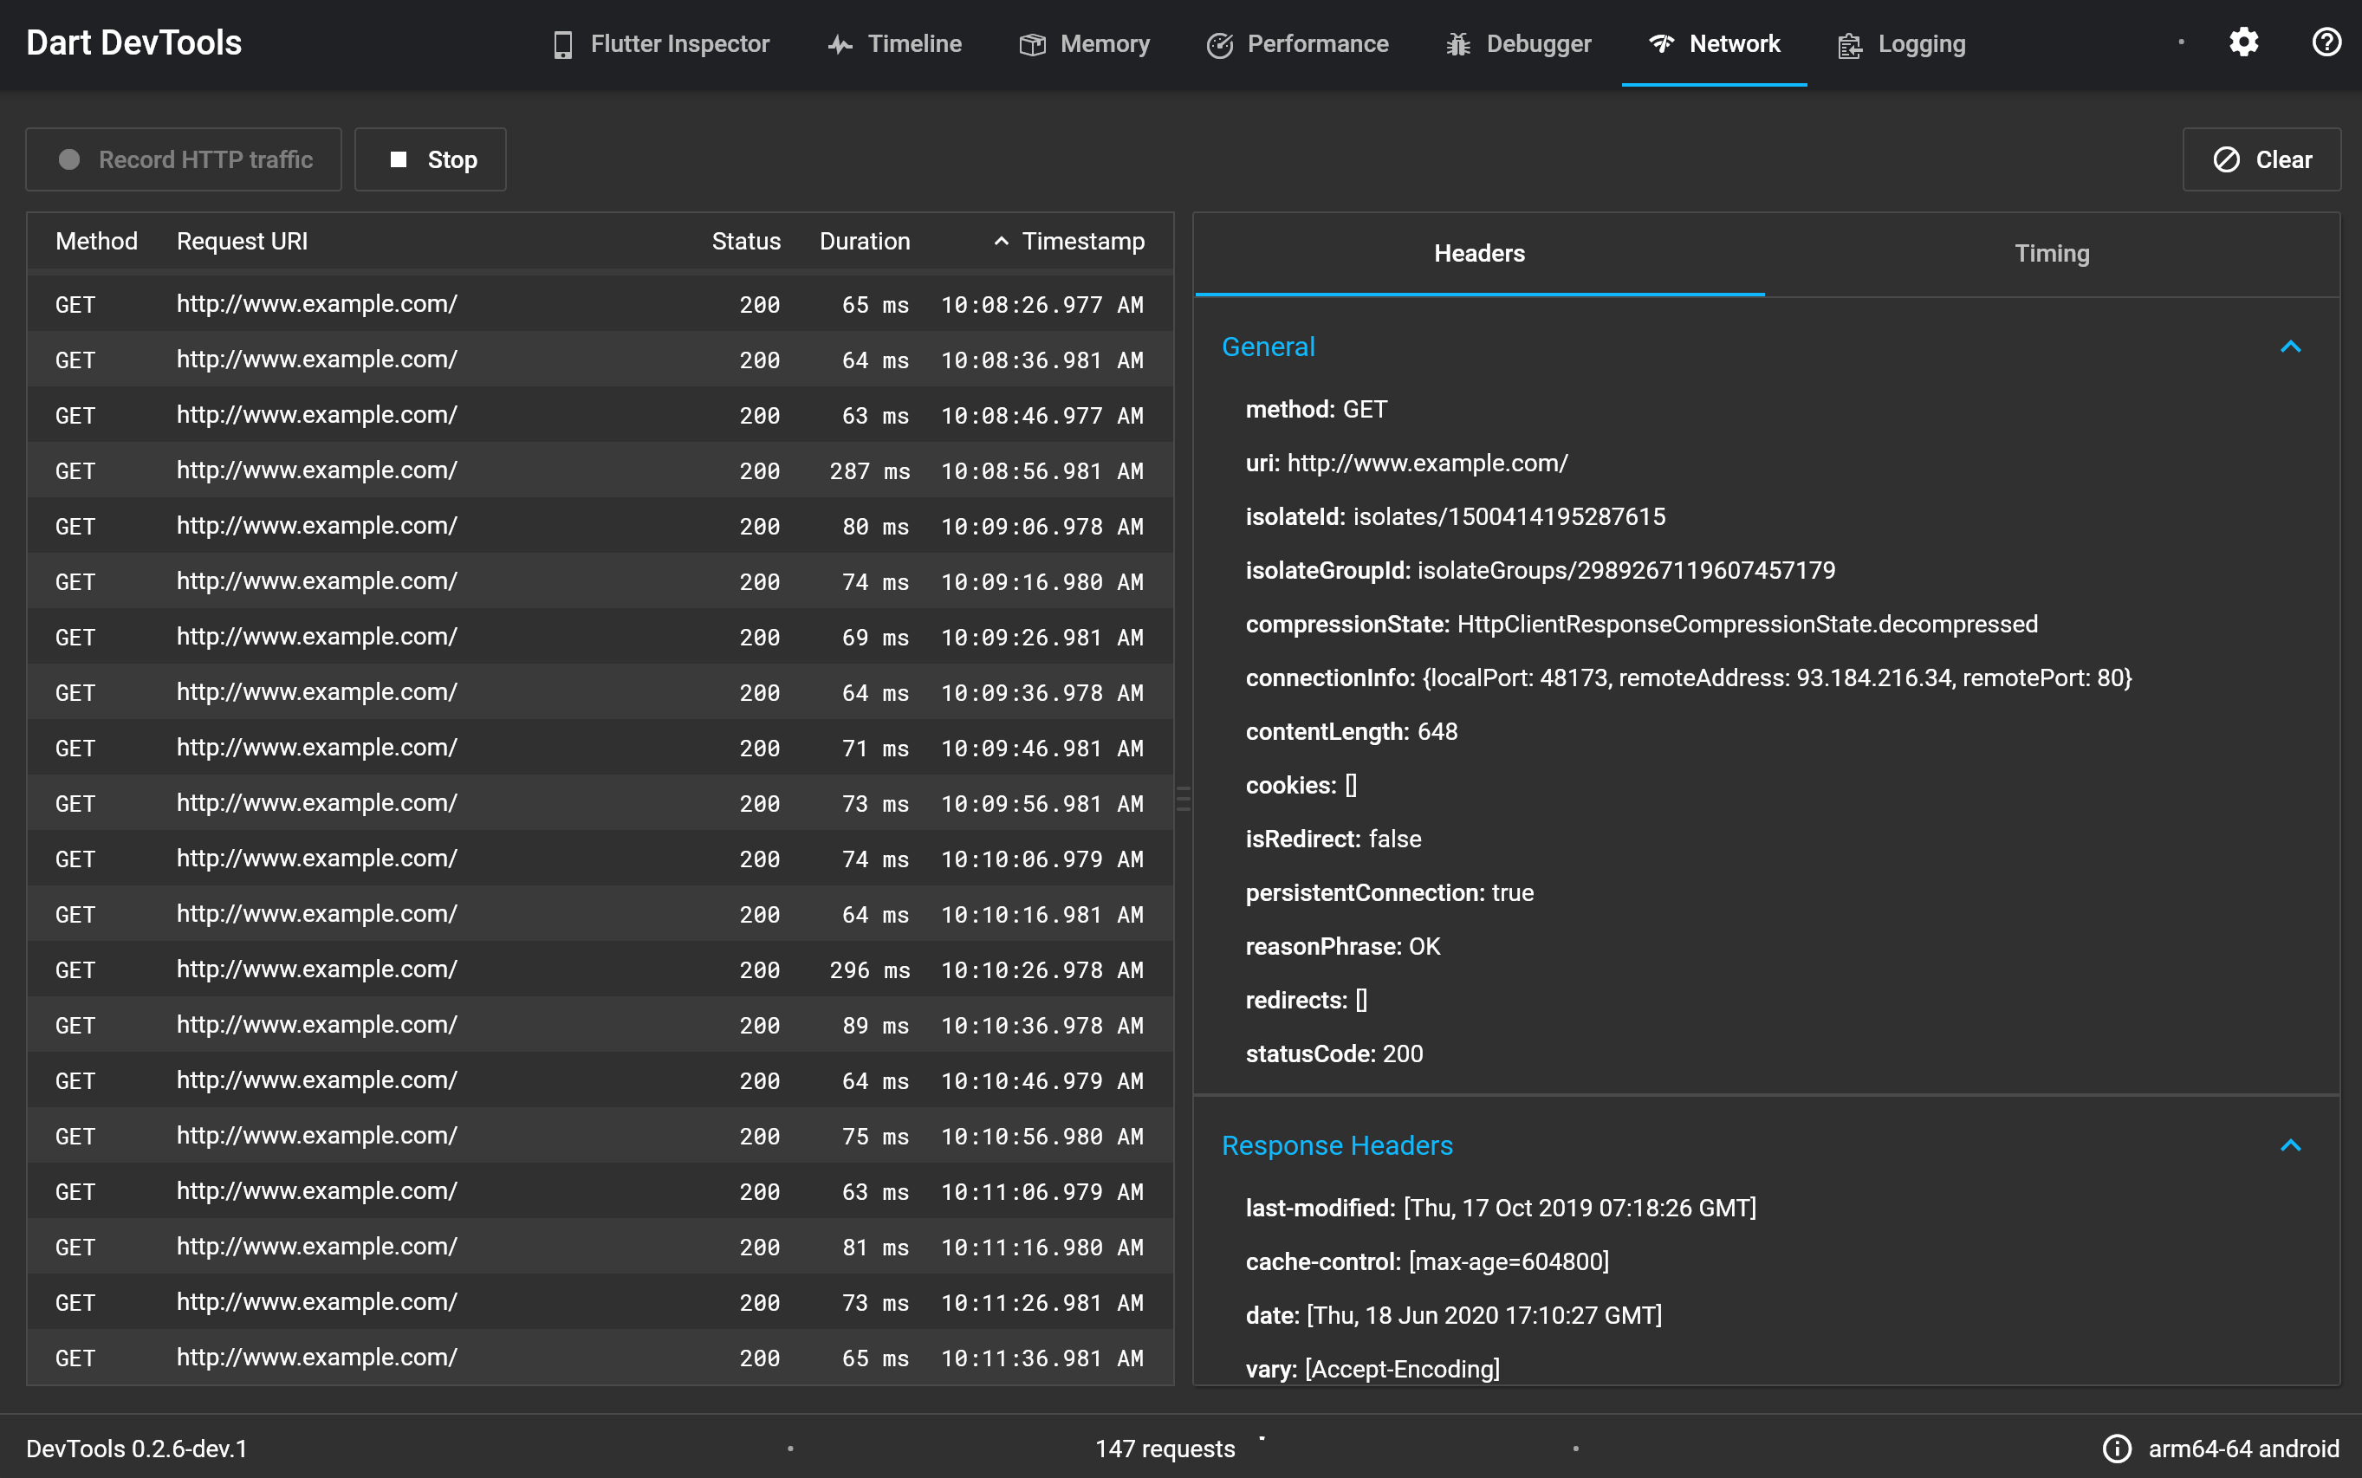Image resolution: width=2362 pixels, height=1478 pixels.
Task: Collapse the General section
Action: pos(2291,347)
